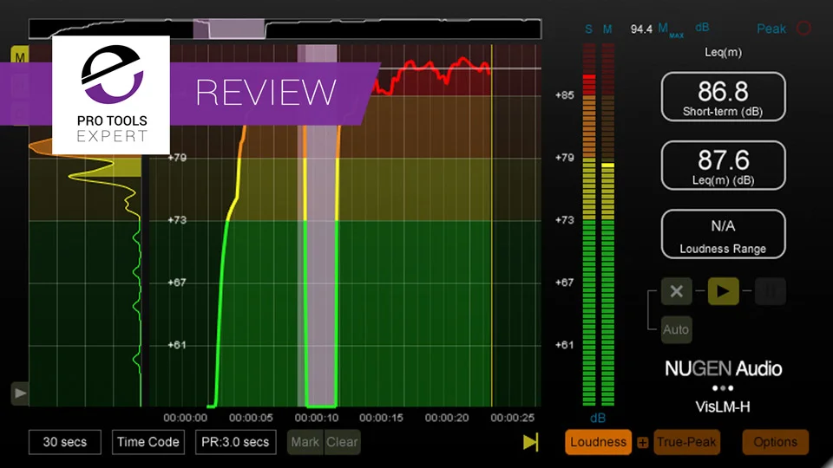The image size is (833, 468).
Task: Click the 94.4 M max value
Action: tap(641, 29)
